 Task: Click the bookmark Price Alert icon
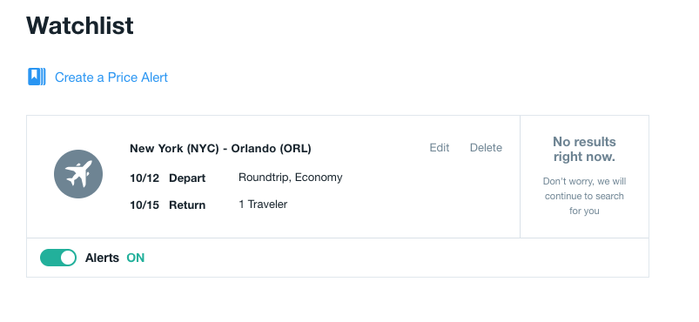coord(37,77)
